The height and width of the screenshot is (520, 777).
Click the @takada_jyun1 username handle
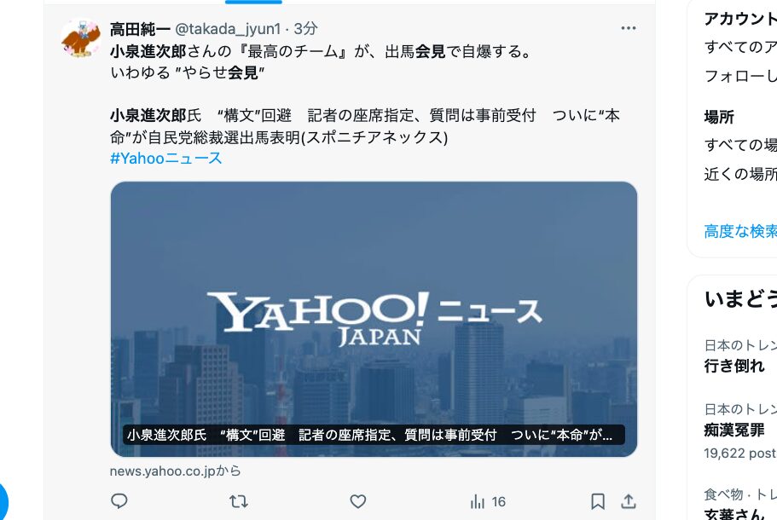tap(228, 29)
